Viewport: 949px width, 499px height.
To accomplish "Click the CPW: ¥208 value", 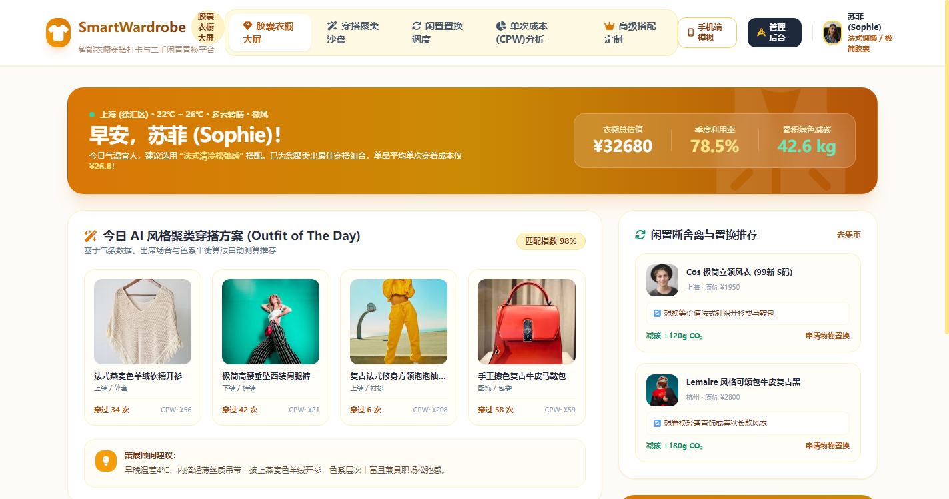I will click(430, 410).
